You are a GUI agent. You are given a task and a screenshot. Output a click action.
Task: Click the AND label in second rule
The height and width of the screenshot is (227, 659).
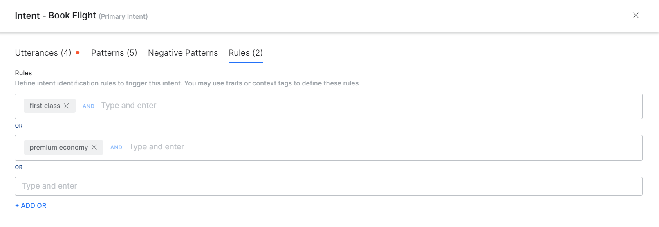(116, 147)
